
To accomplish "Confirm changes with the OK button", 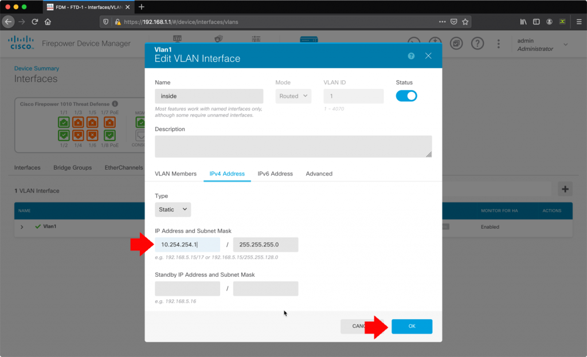I will pos(412,326).
